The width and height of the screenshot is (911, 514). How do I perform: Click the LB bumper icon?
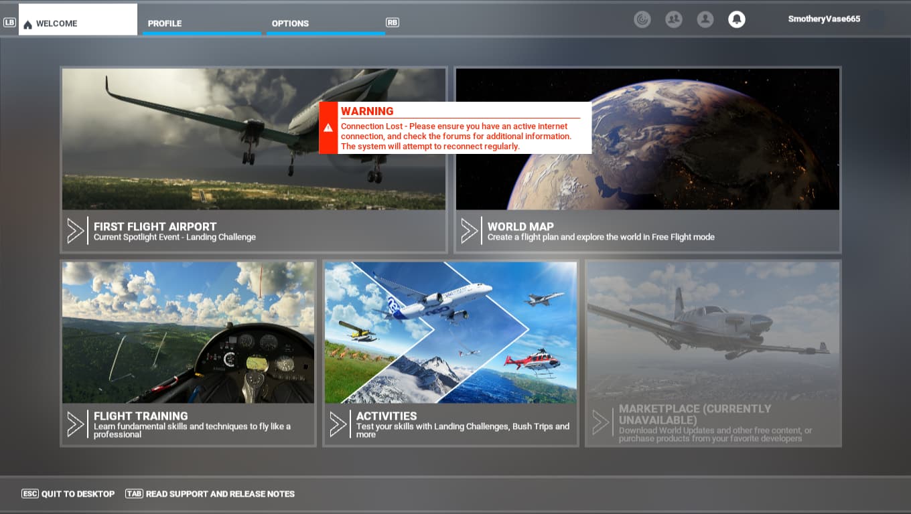tap(9, 22)
